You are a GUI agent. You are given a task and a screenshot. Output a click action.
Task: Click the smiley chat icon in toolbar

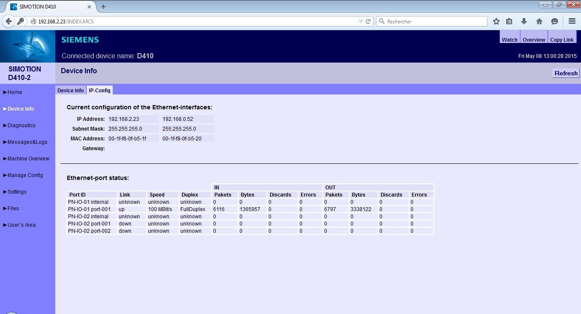pos(554,21)
